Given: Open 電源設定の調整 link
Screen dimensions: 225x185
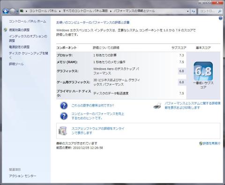Looking at the screenshot, I should click(x=19, y=47).
